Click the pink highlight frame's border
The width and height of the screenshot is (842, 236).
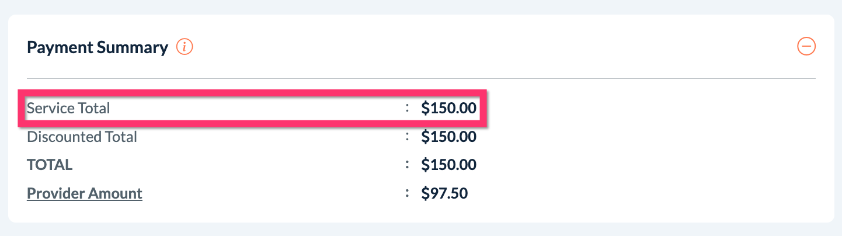pos(251,92)
